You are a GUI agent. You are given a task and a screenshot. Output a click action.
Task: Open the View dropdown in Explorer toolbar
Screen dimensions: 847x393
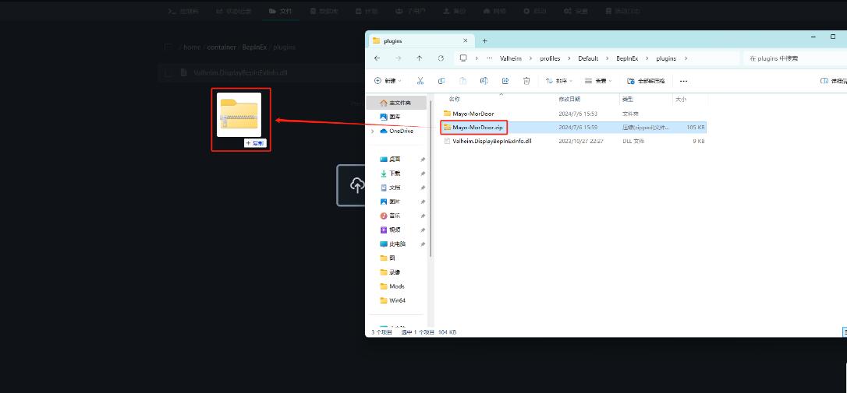tap(598, 81)
